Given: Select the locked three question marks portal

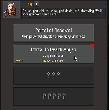Looking at the screenshot, I should tap(53, 76).
